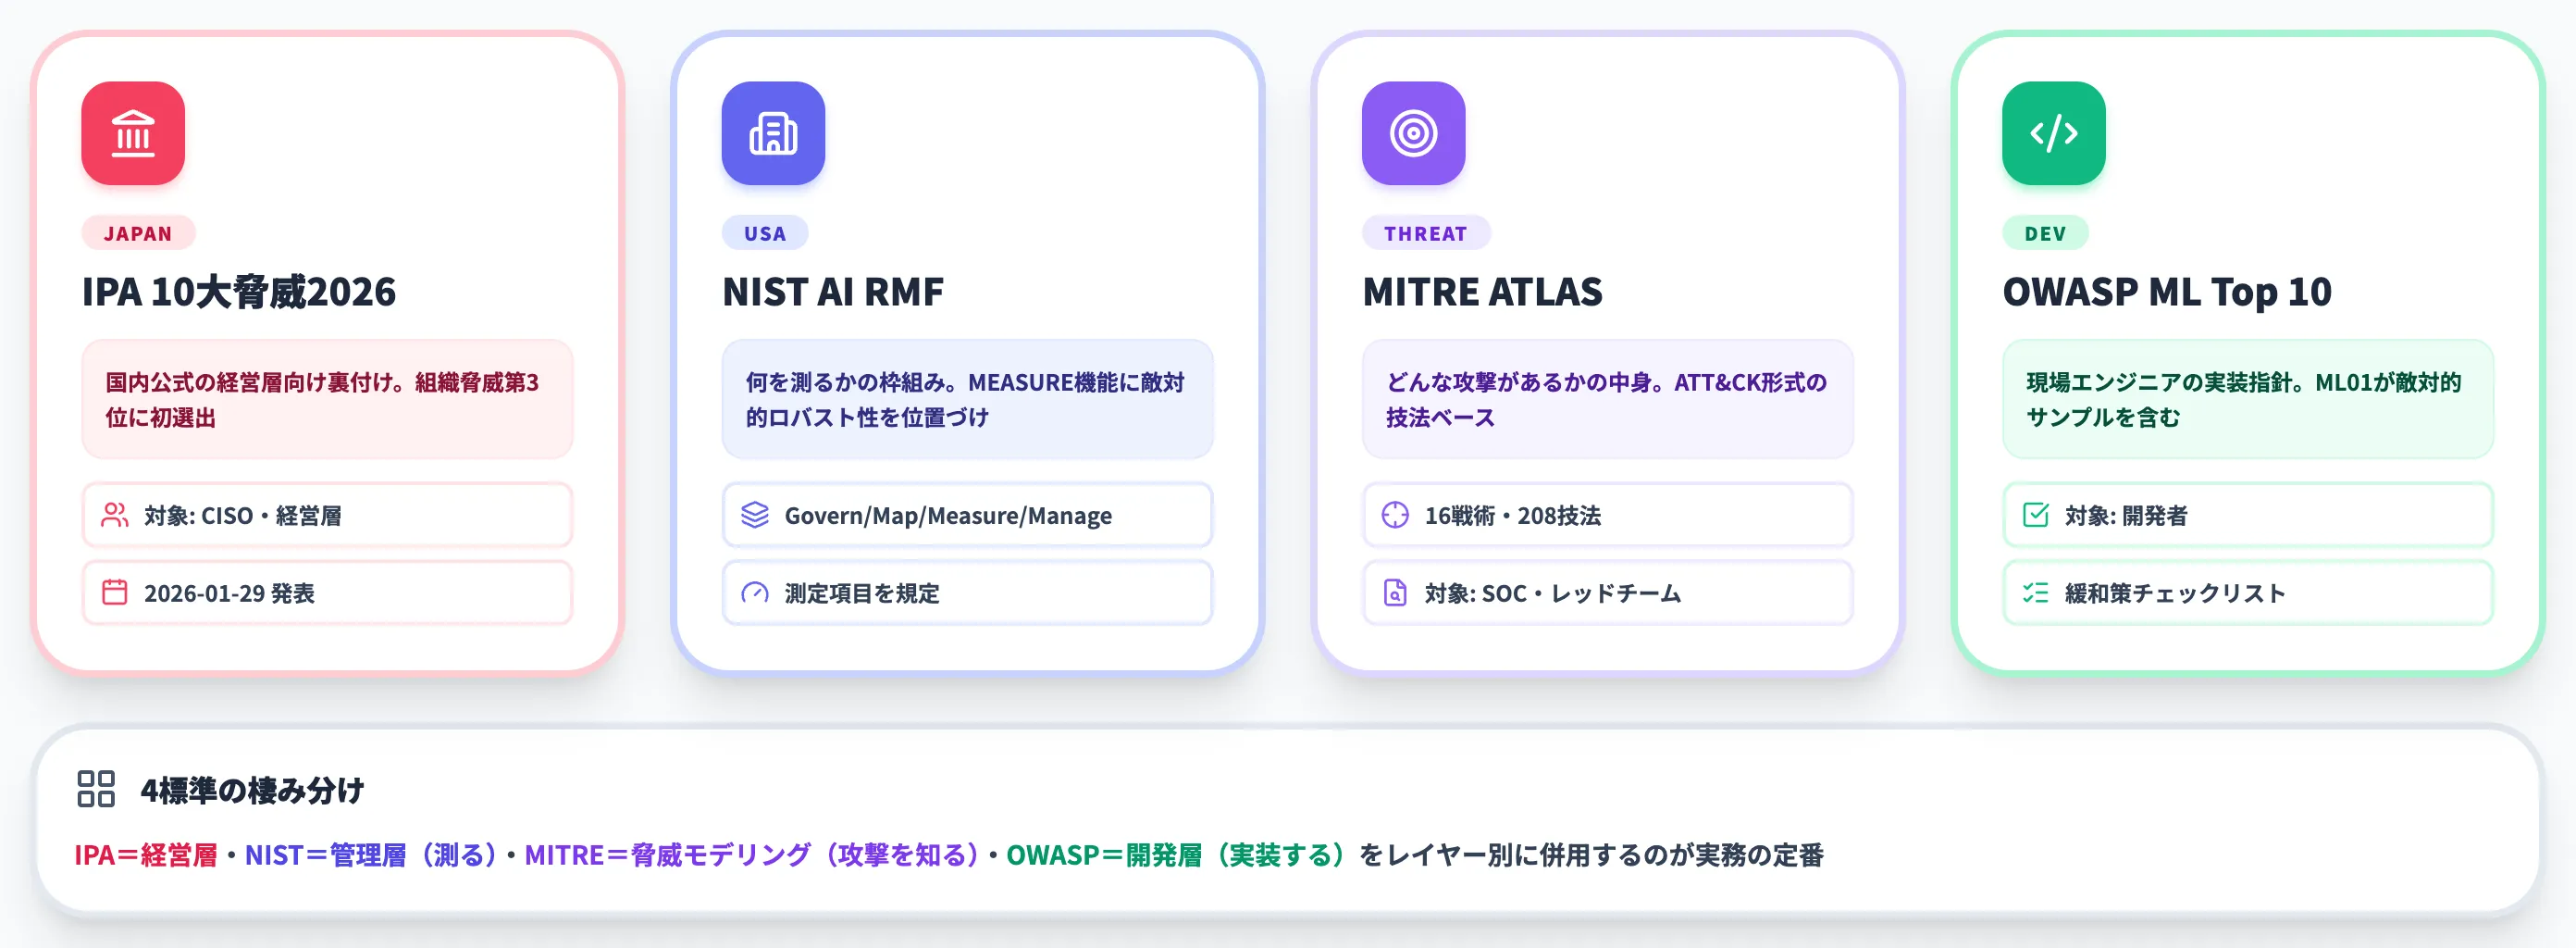Click the pink description box starting 国内公式の経営層向け
The width and height of the screenshot is (2576, 948).
tap(328, 399)
